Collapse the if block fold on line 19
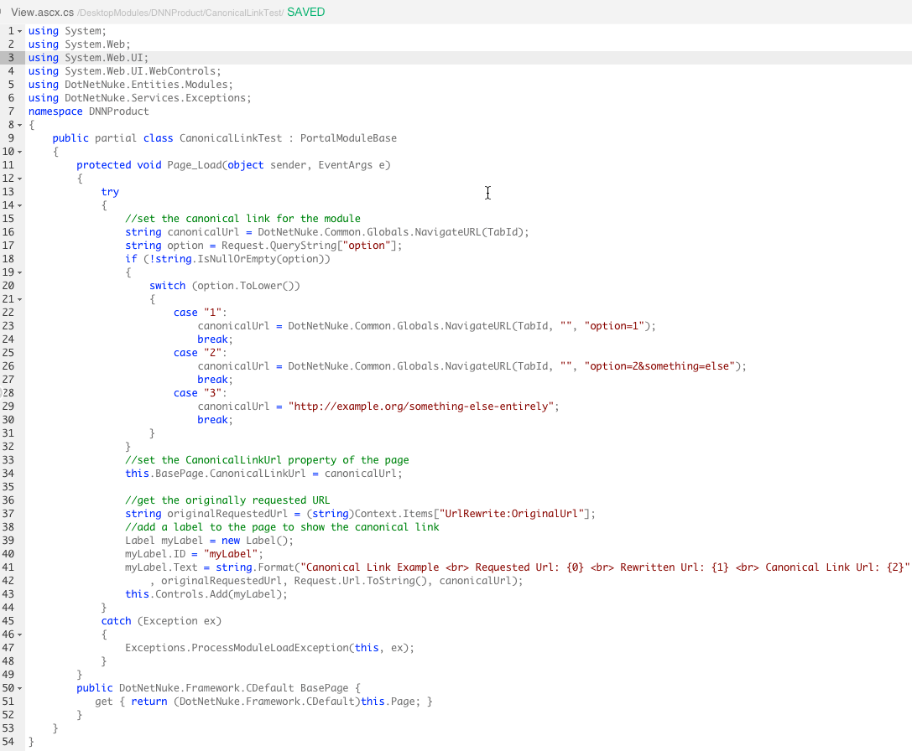Image resolution: width=912 pixels, height=751 pixels. point(20,272)
